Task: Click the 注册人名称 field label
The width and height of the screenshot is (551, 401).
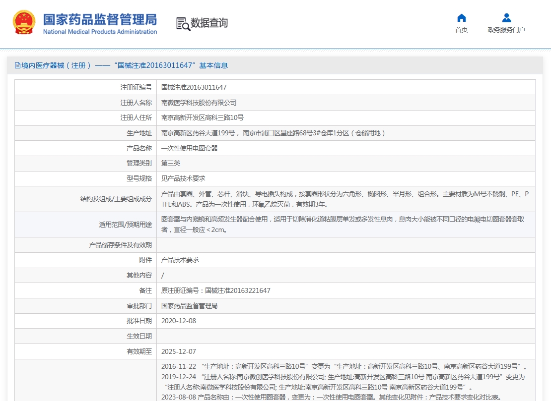Action: point(136,103)
